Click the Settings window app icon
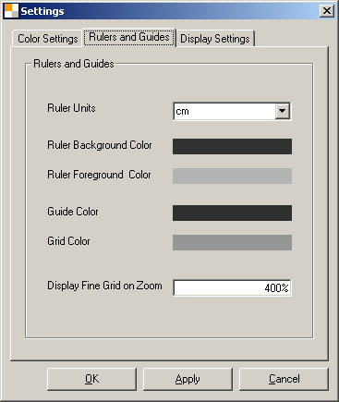Image resolution: width=339 pixels, height=402 pixels. click(11, 11)
